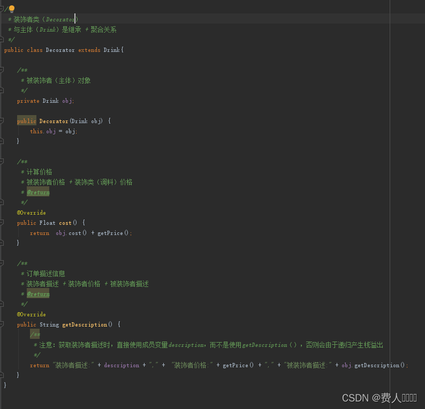Click the extends keyword

pos(89,50)
